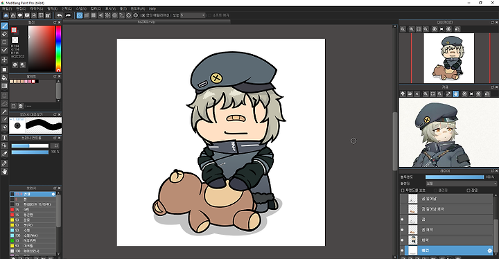
Task: Click the hand icon in Reference panel
Action: click(456, 94)
